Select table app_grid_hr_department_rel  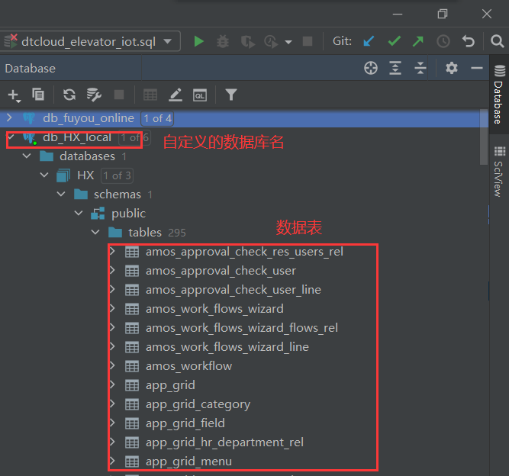(224, 442)
